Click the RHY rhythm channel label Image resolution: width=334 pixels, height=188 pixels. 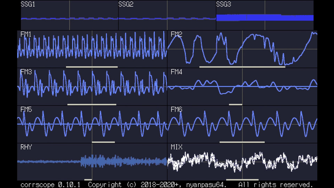click(26, 147)
